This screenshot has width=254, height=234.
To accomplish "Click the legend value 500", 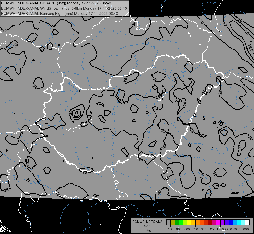I will click(x=187, y=229).
